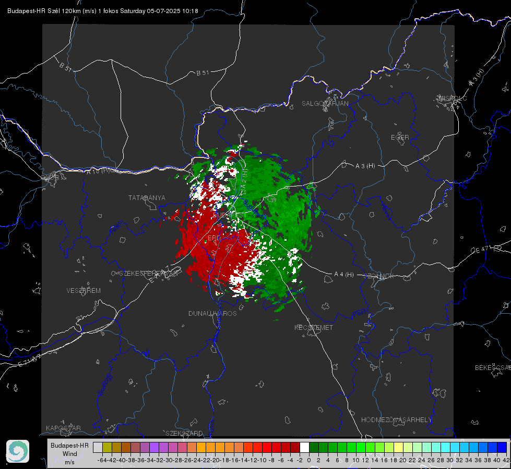The height and width of the screenshot is (469, 511).
Task: Select the blue 'Pest' county label
Action: click(360, 313)
